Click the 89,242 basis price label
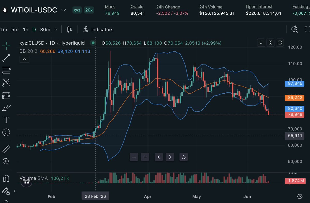310x203 pixels. (295, 98)
